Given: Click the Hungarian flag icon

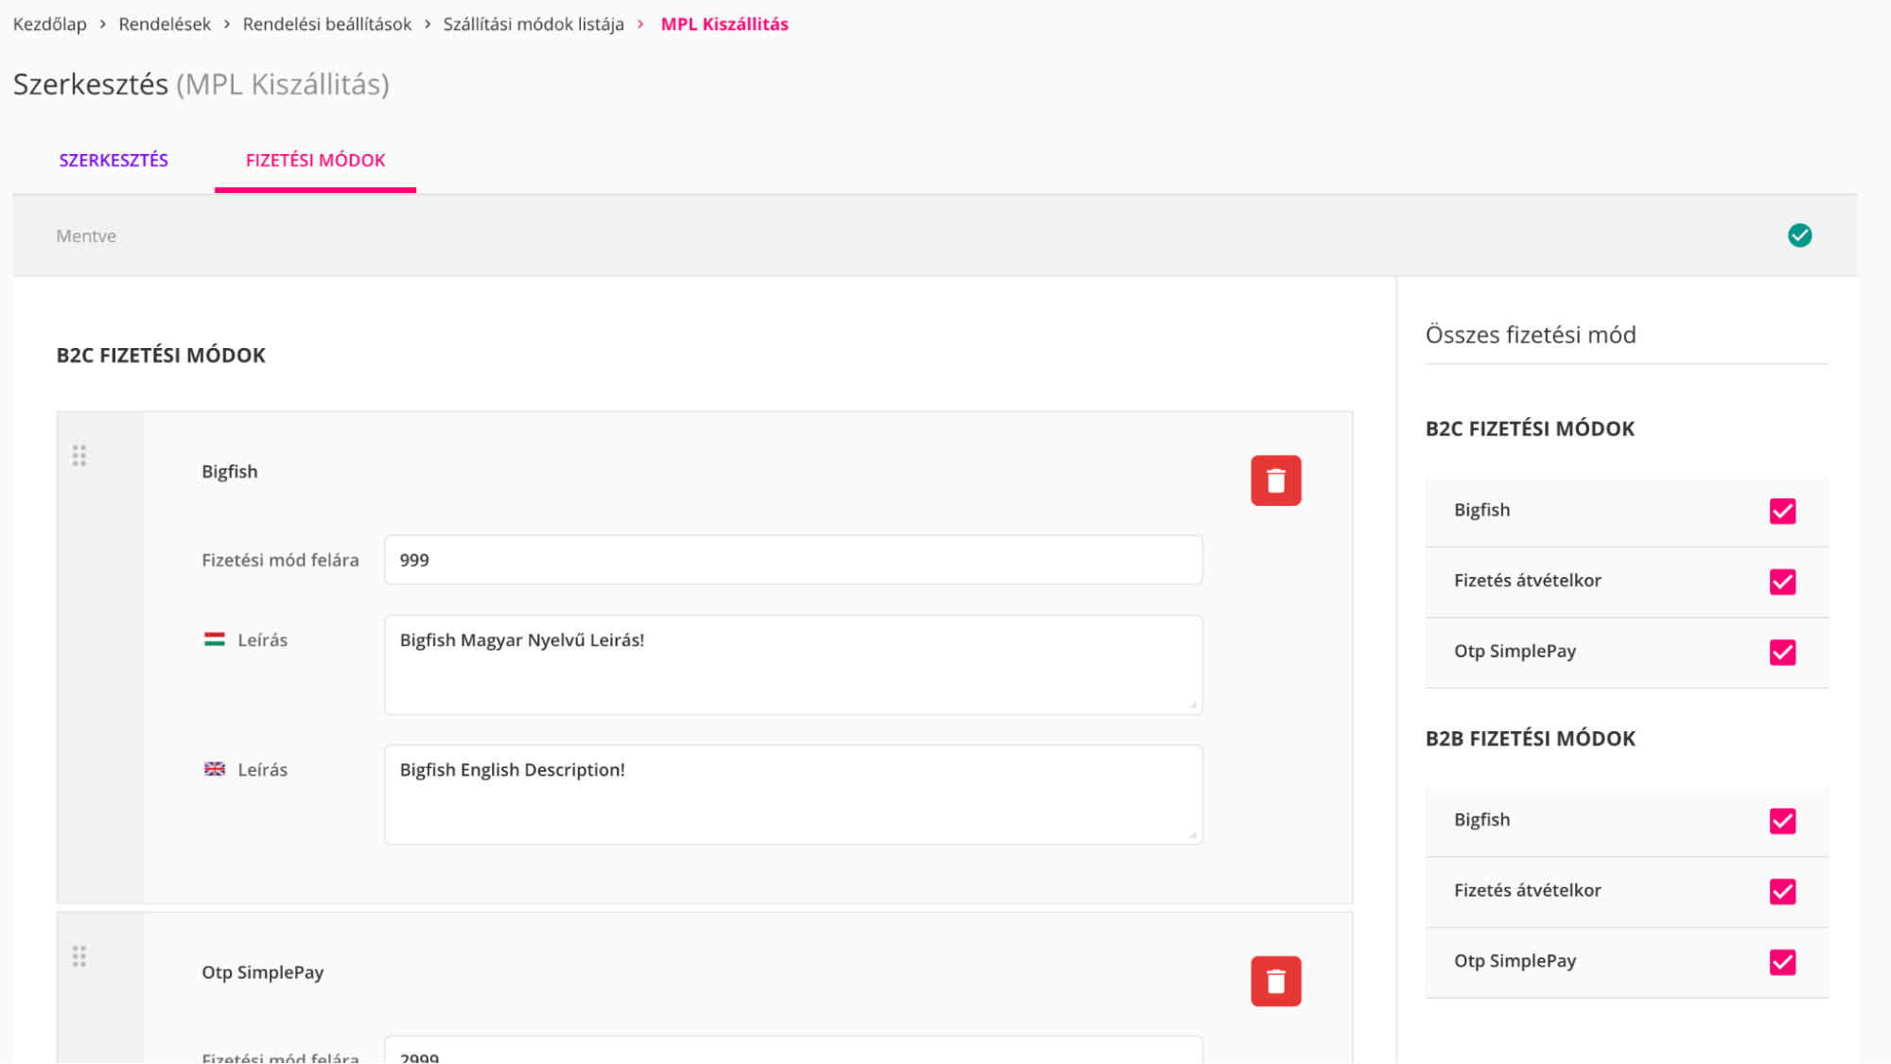Looking at the screenshot, I should click(215, 639).
